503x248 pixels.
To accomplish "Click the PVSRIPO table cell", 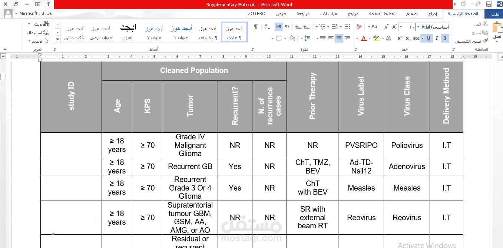I will click(361, 145).
